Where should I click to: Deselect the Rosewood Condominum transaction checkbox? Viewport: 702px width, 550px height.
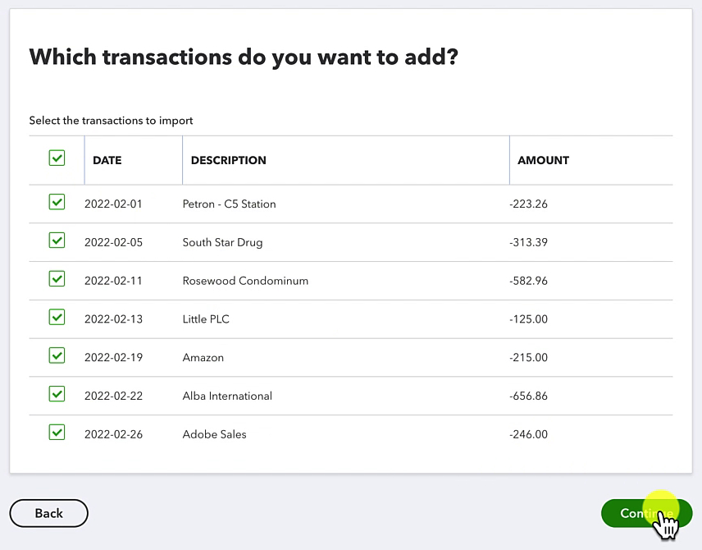[x=57, y=279]
